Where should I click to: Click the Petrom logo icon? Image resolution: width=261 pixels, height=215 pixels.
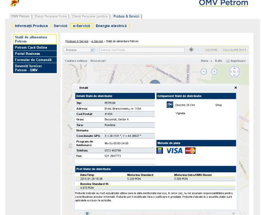15,3
